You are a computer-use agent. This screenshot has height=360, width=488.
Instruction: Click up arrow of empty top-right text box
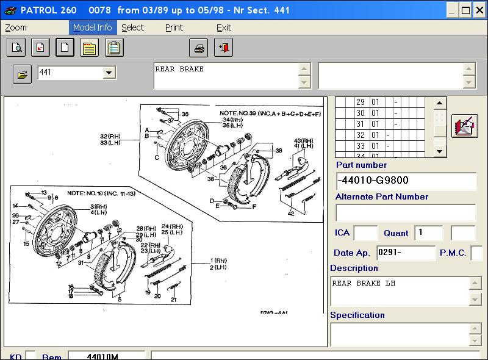tap(469, 69)
